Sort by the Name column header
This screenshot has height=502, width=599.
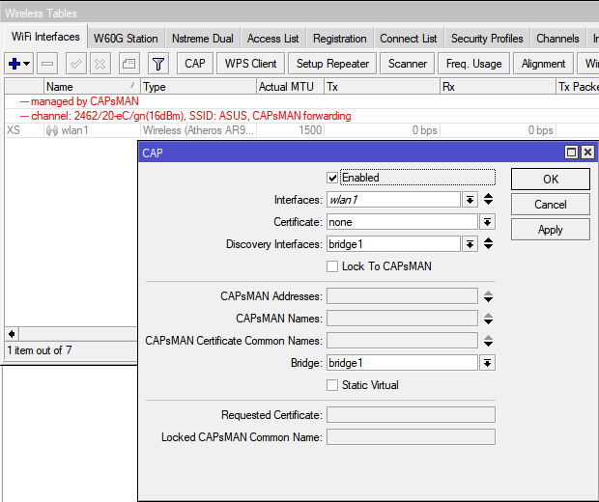coord(92,87)
